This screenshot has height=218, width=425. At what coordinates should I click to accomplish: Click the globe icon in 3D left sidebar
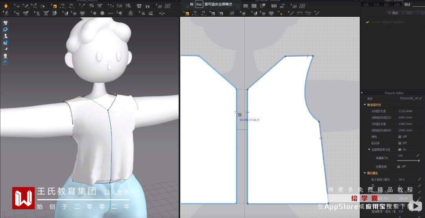click(6, 63)
